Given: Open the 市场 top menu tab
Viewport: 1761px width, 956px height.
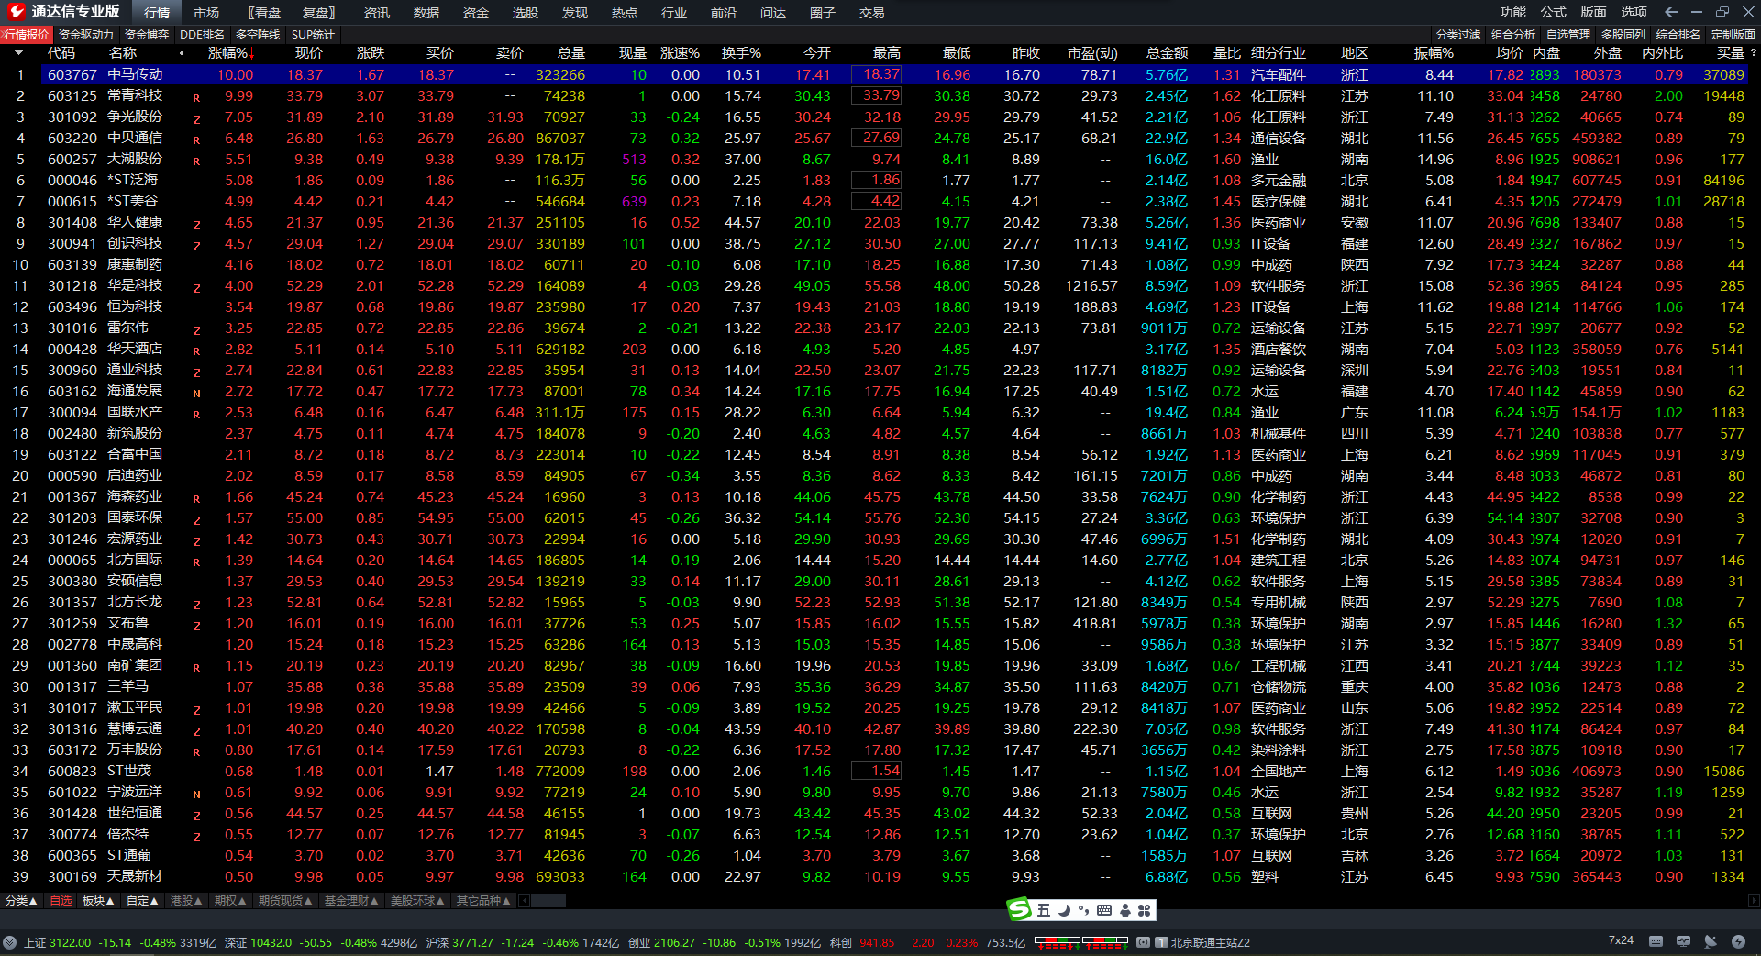Looking at the screenshot, I should pyautogui.click(x=206, y=13).
